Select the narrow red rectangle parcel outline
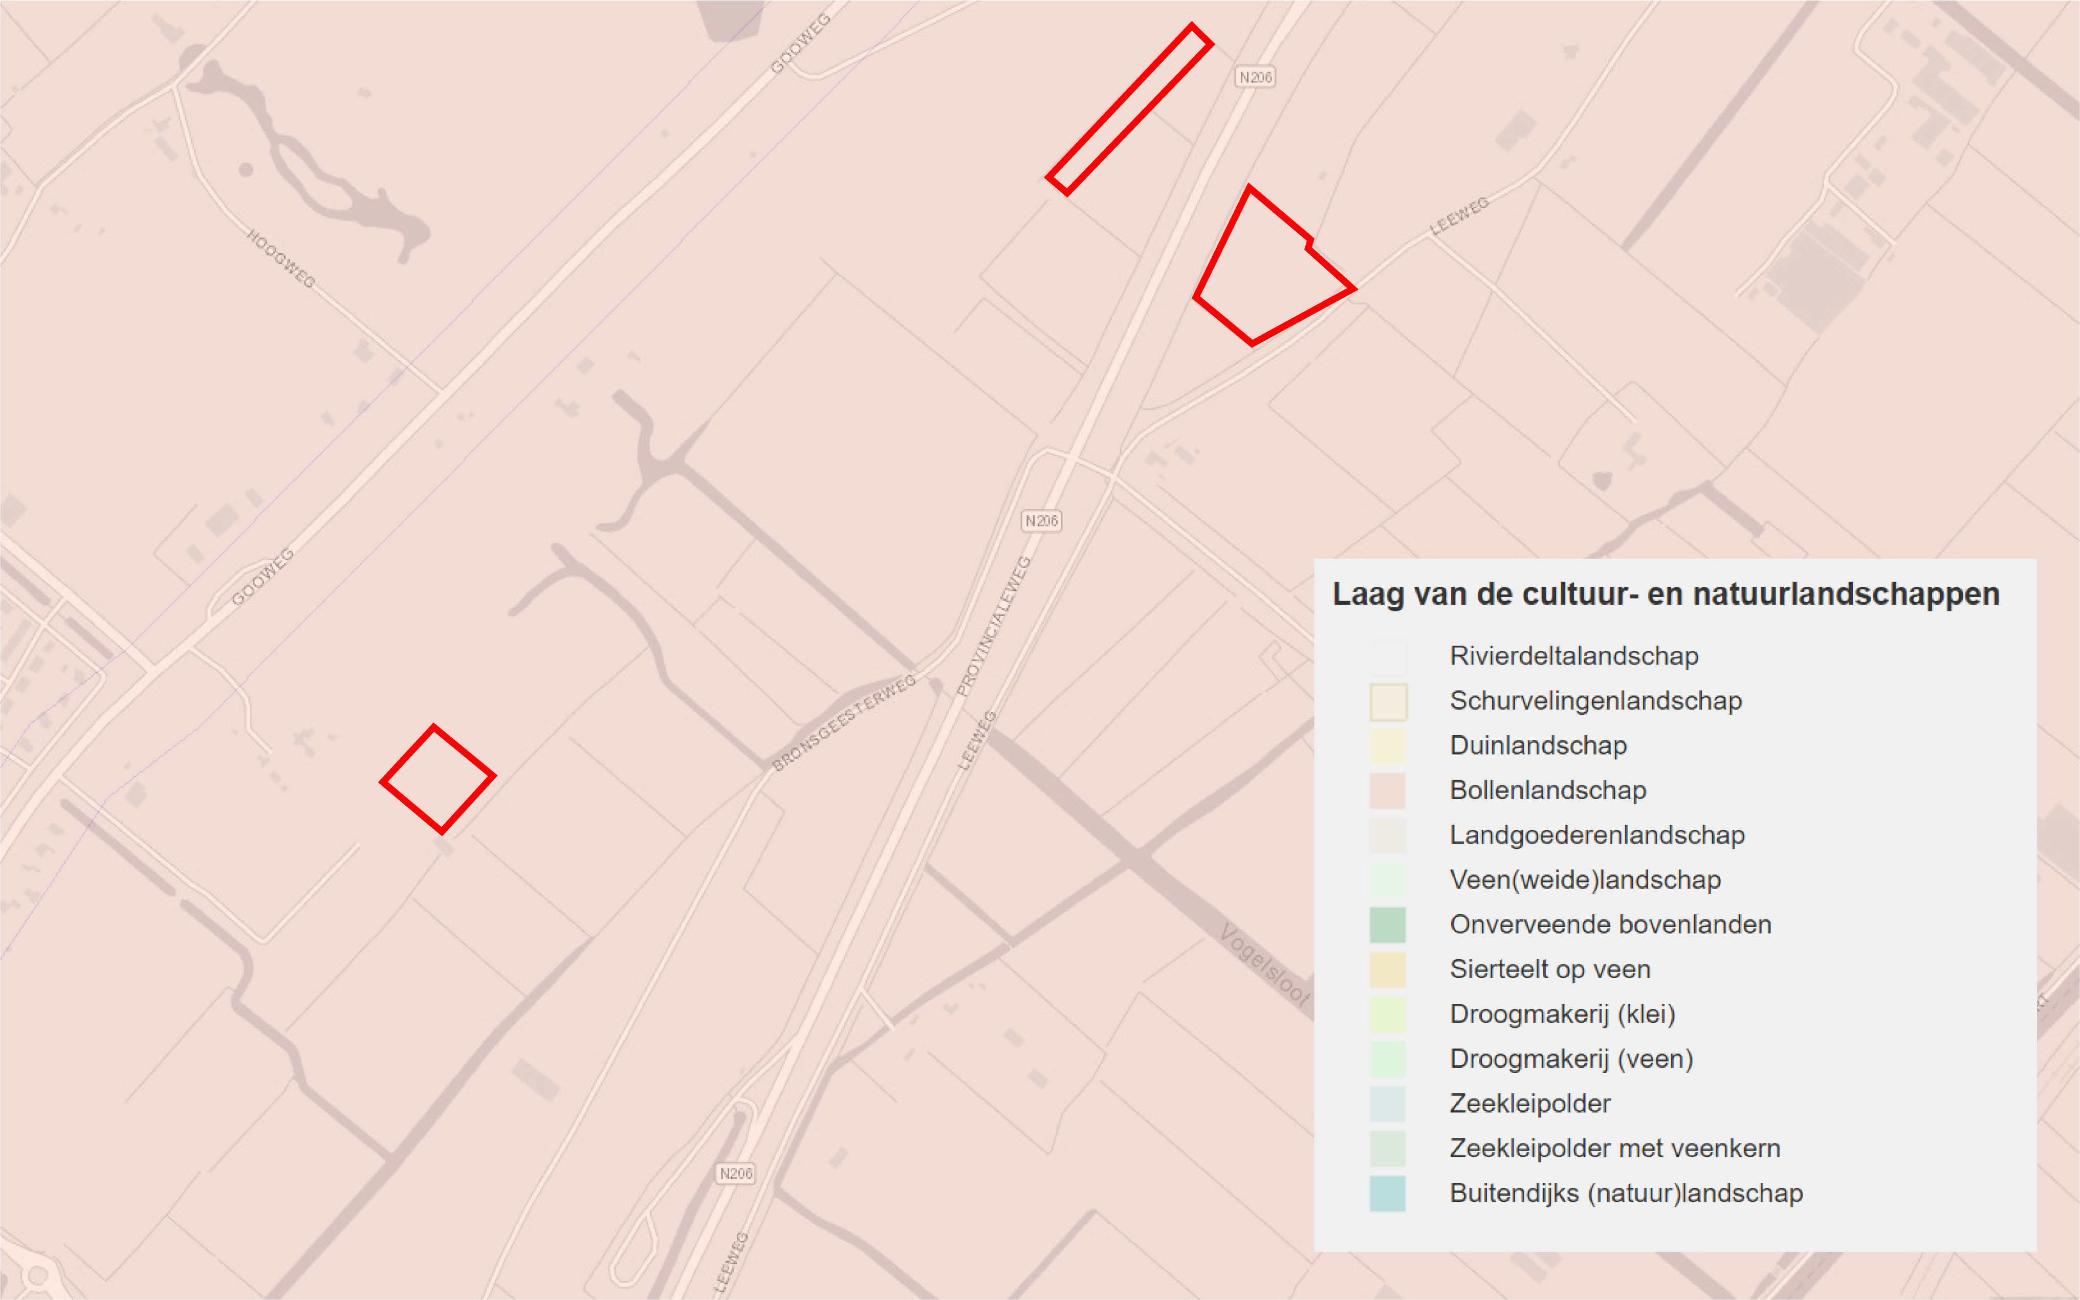The image size is (2080, 1300). click(x=1129, y=109)
